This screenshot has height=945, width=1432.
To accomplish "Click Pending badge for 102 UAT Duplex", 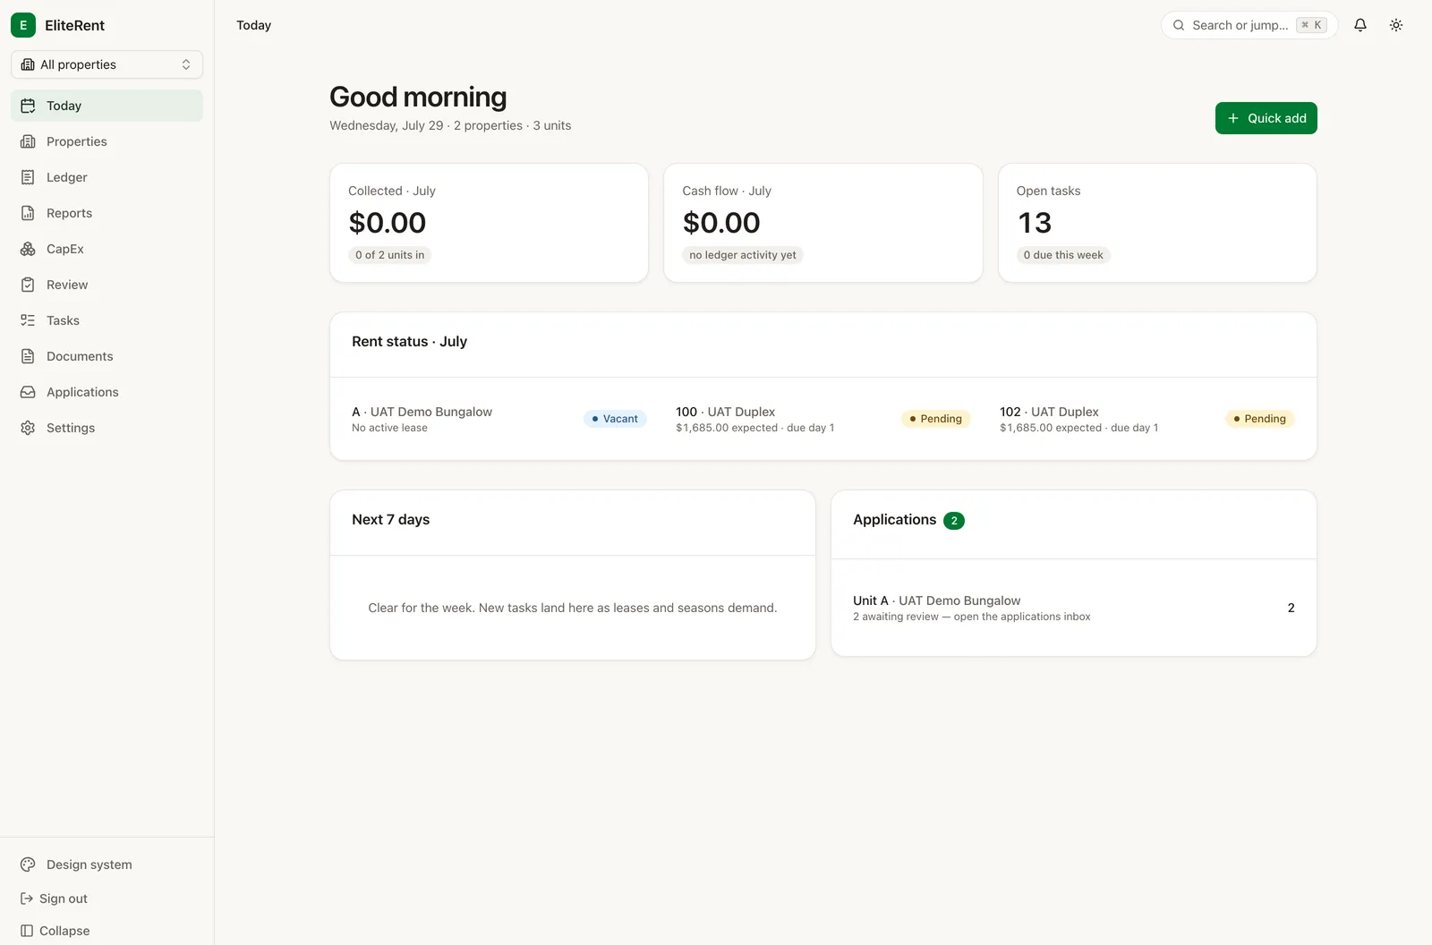I will coord(1259,419).
